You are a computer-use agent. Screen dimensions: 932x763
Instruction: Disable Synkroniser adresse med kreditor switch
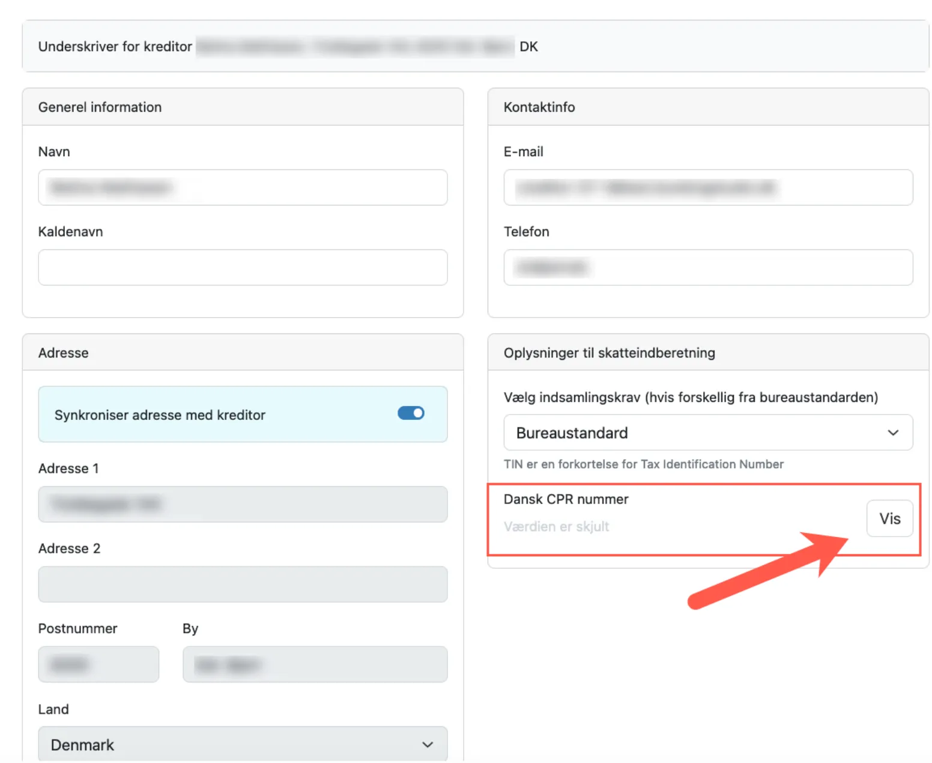[411, 413]
